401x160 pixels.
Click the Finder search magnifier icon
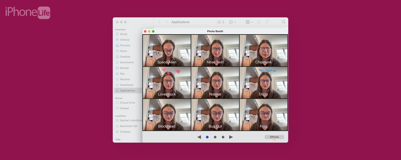tap(283, 22)
